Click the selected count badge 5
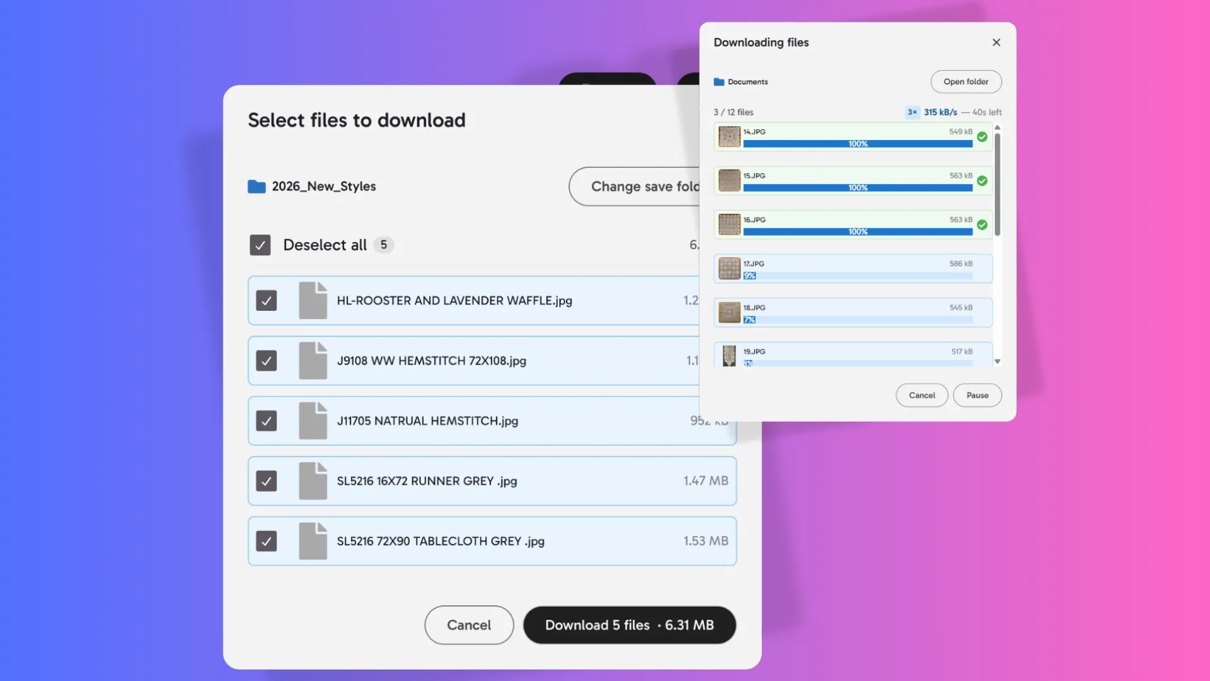The image size is (1210, 681). point(384,245)
